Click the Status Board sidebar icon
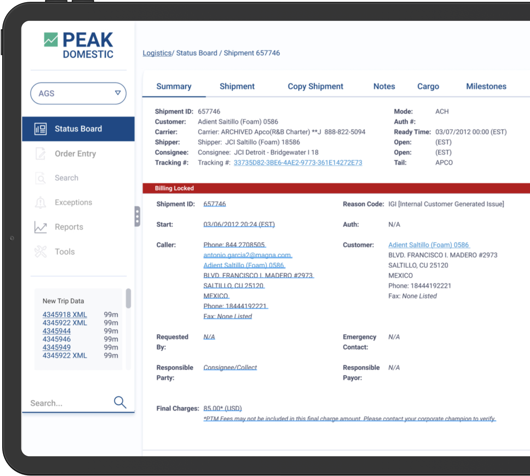This screenshot has width=530, height=476. (x=40, y=129)
